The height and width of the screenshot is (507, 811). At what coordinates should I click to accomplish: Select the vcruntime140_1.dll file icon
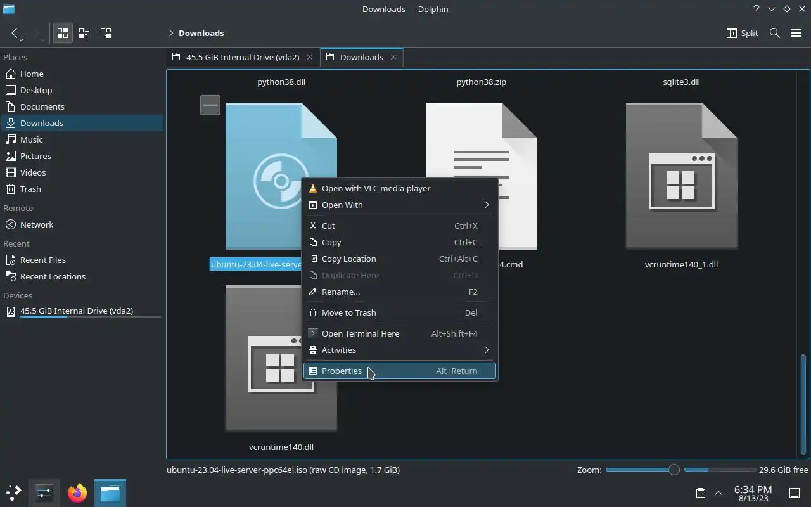coord(681,176)
